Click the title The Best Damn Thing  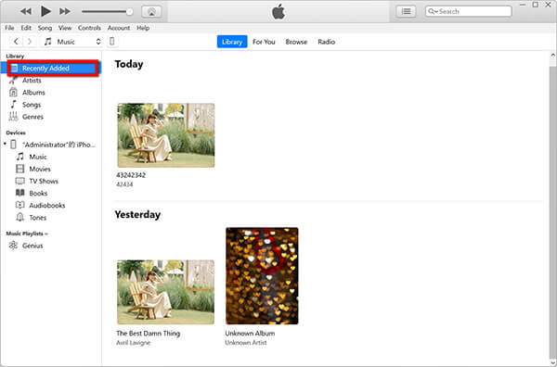point(149,334)
